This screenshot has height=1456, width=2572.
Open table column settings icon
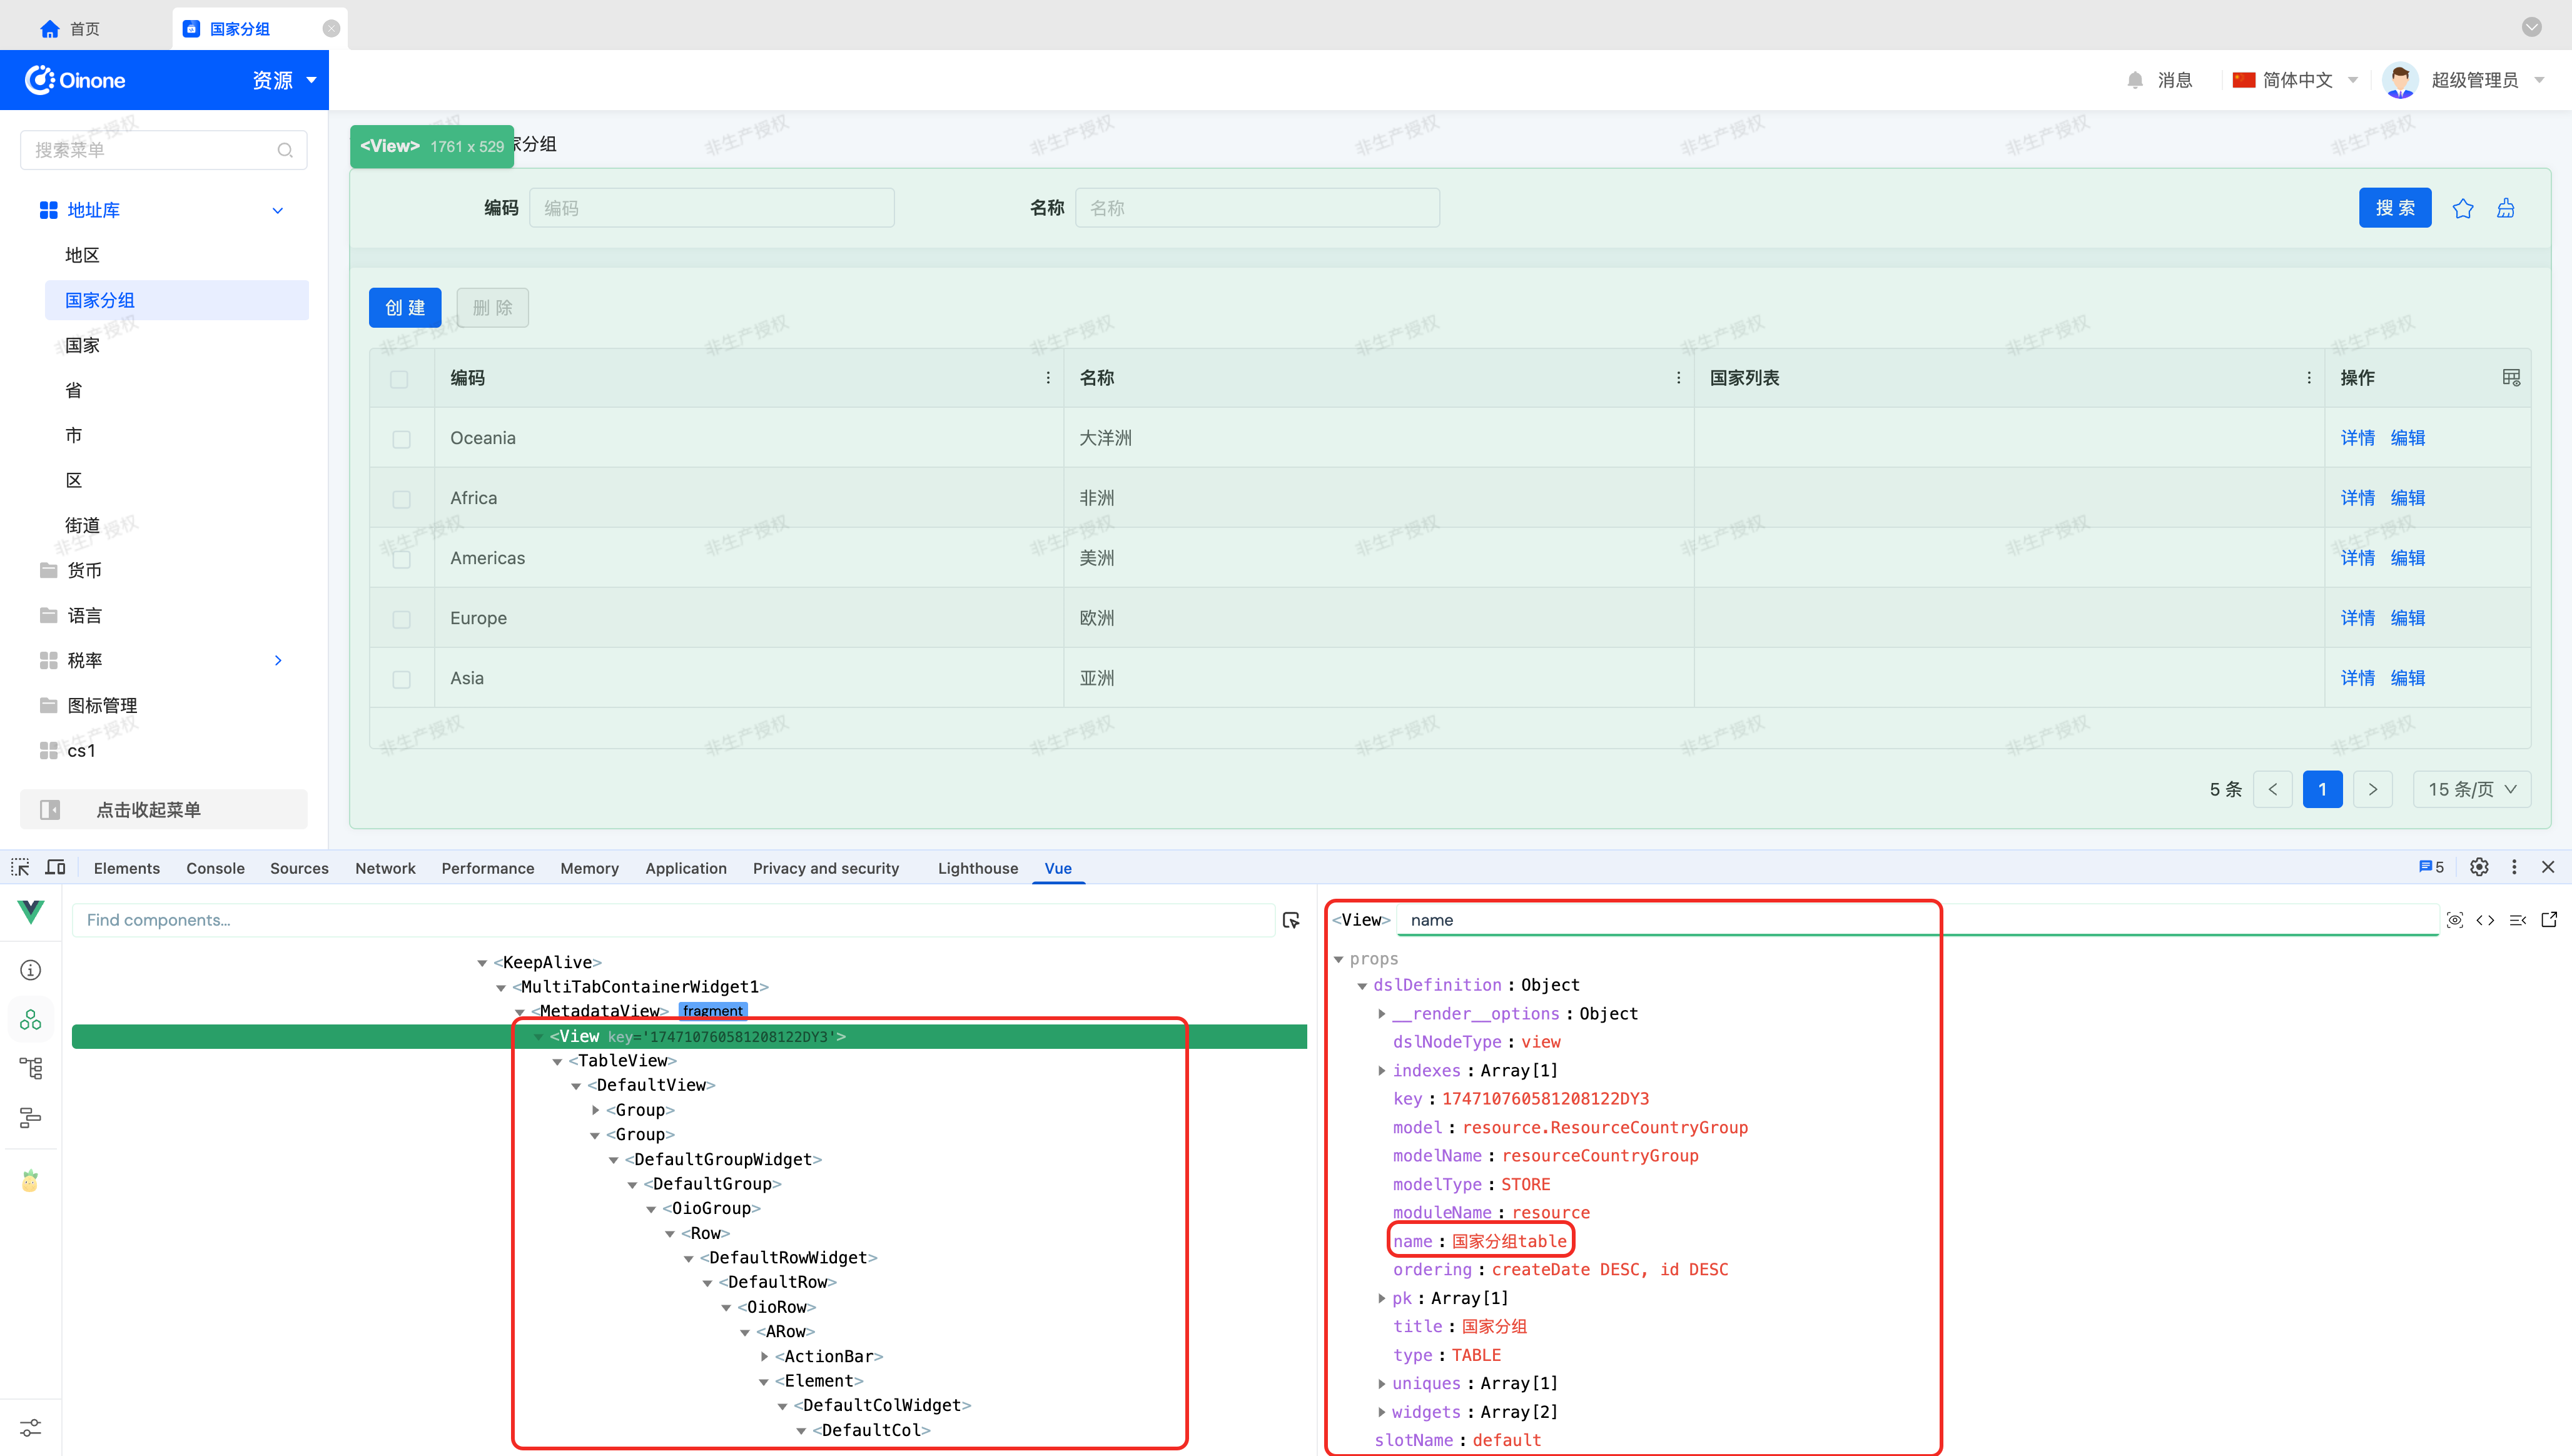(x=2510, y=377)
